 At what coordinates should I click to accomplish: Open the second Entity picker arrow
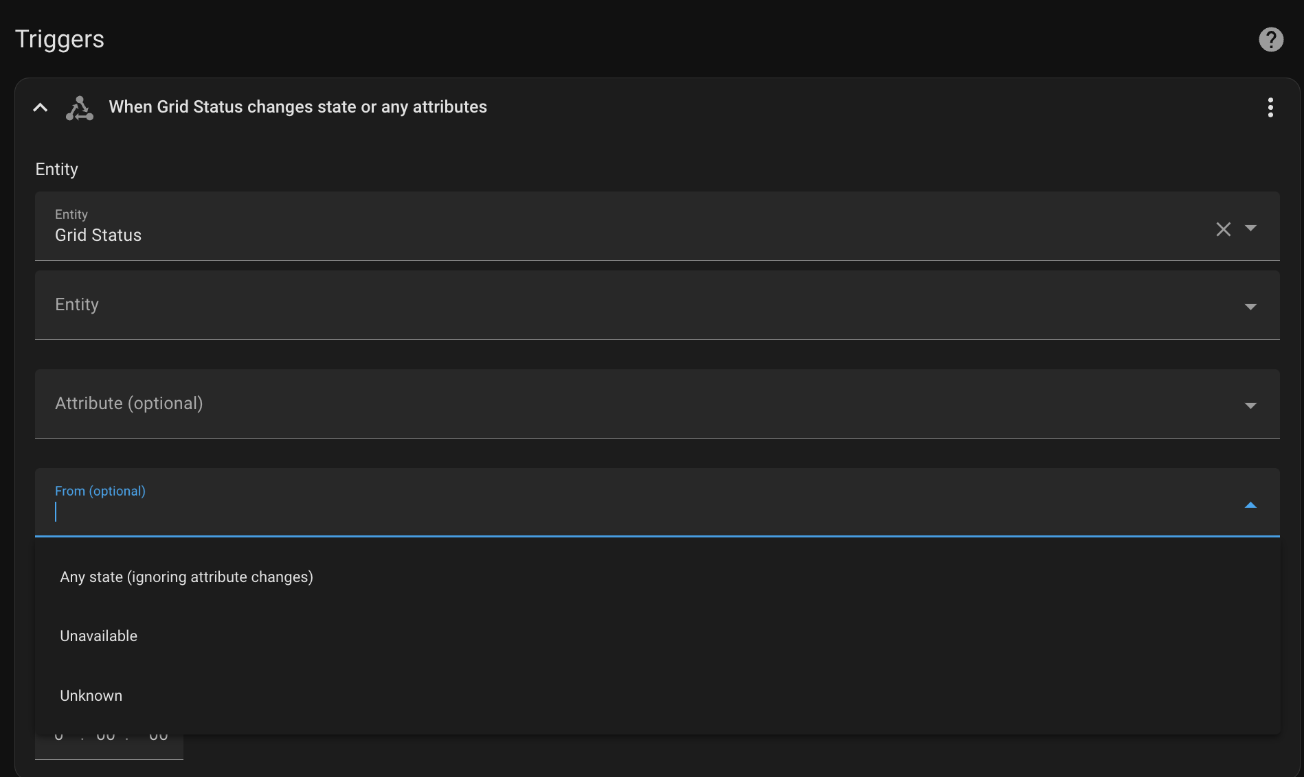[x=1250, y=307]
